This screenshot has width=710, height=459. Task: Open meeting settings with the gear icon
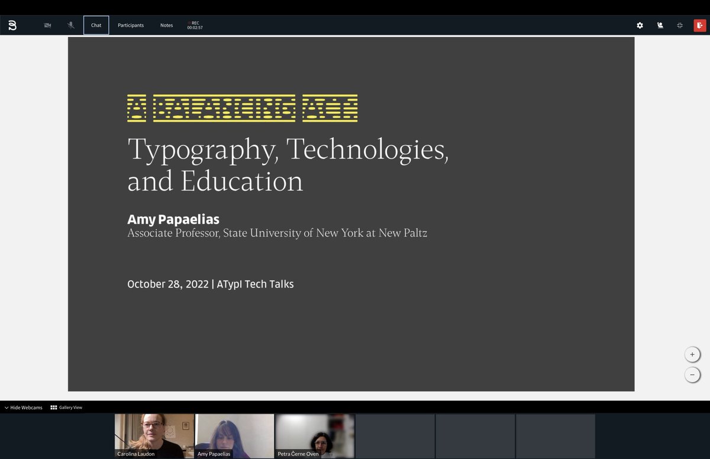pyautogui.click(x=640, y=25)
